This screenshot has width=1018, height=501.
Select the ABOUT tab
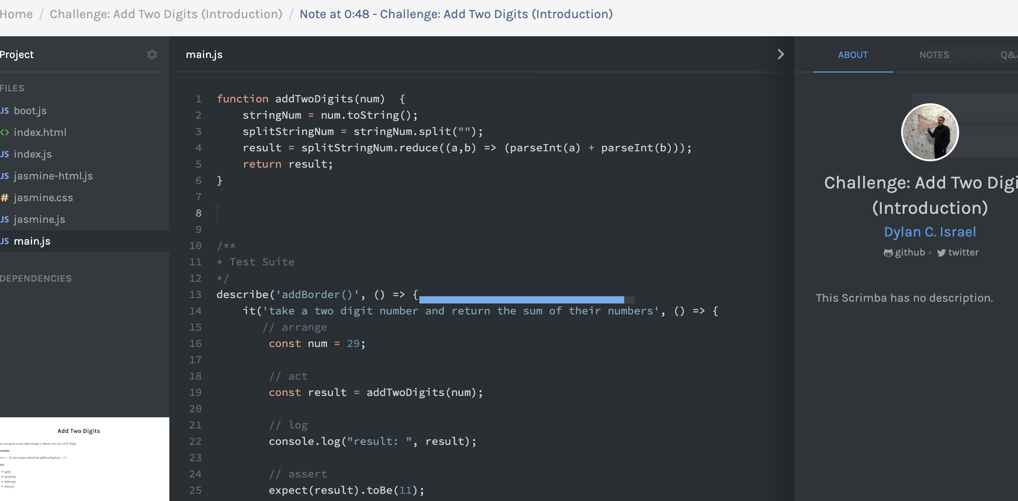[x=852, y=55]
